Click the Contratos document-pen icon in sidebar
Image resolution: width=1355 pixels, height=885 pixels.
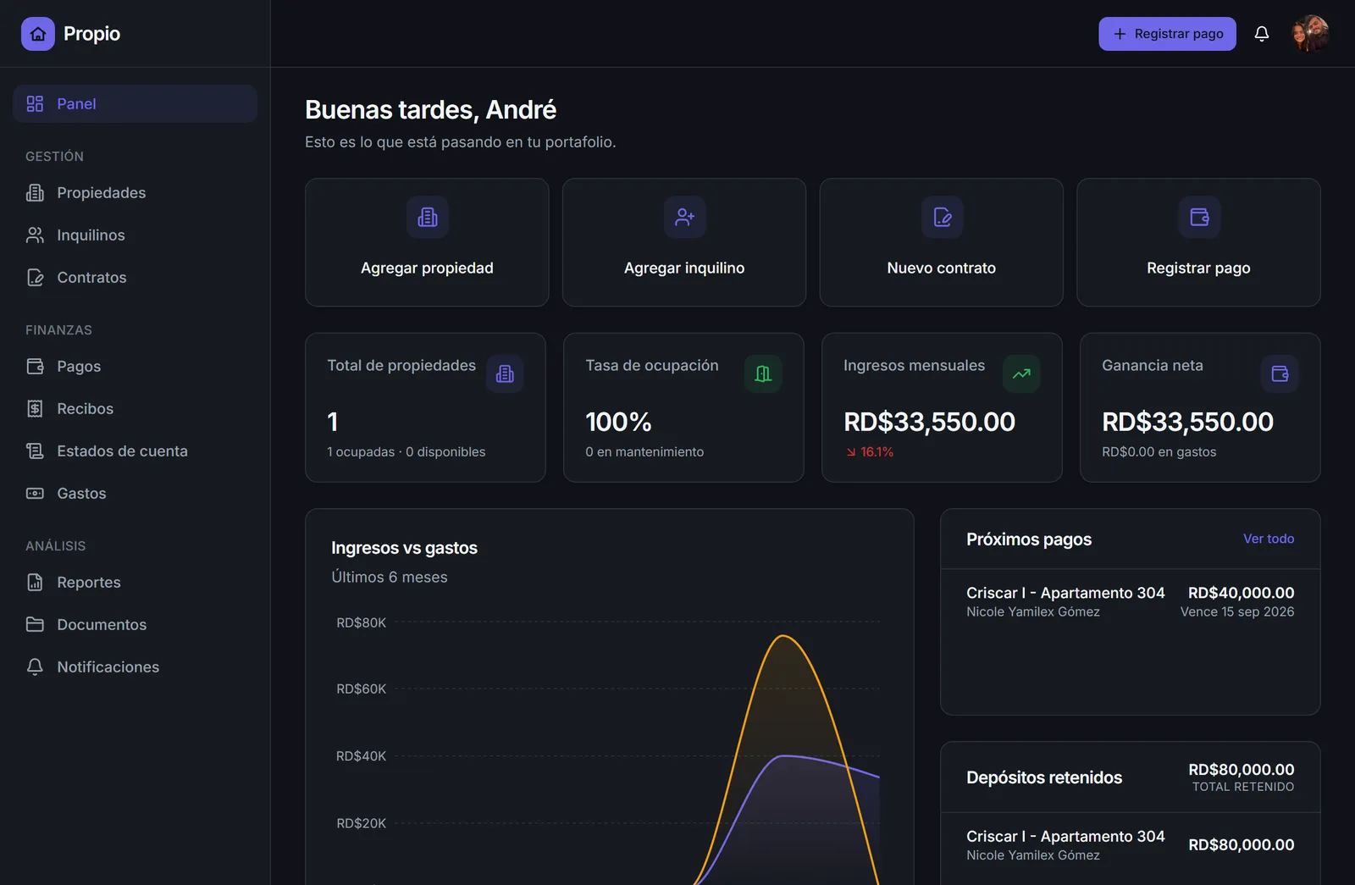[x=35, y=278]
